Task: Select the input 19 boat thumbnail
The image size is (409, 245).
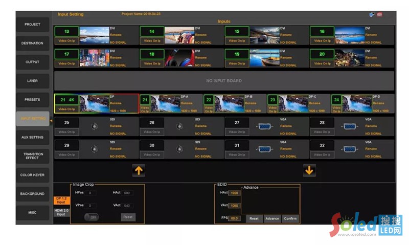Action: 264,58
